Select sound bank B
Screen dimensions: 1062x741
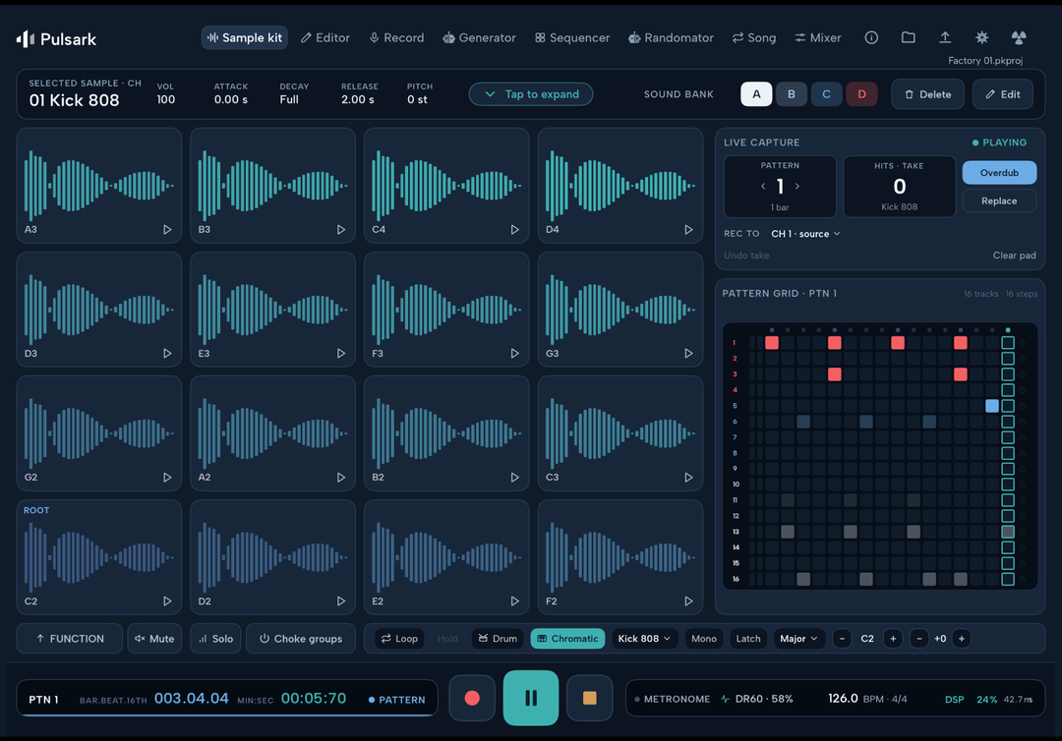point(791,94)
